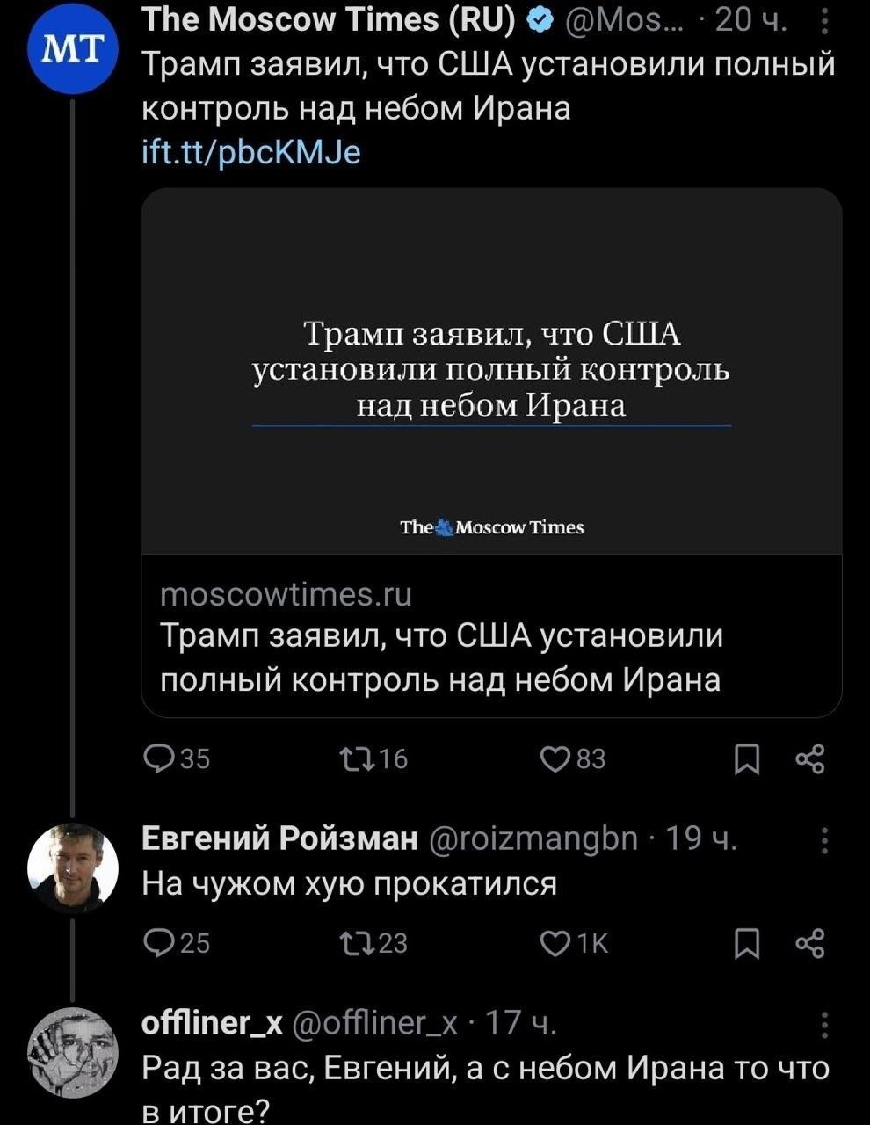This screenshot has width=870, height=1125.
Task: Like the Moscow Times tweet
Action: click(x=572, y=758)
